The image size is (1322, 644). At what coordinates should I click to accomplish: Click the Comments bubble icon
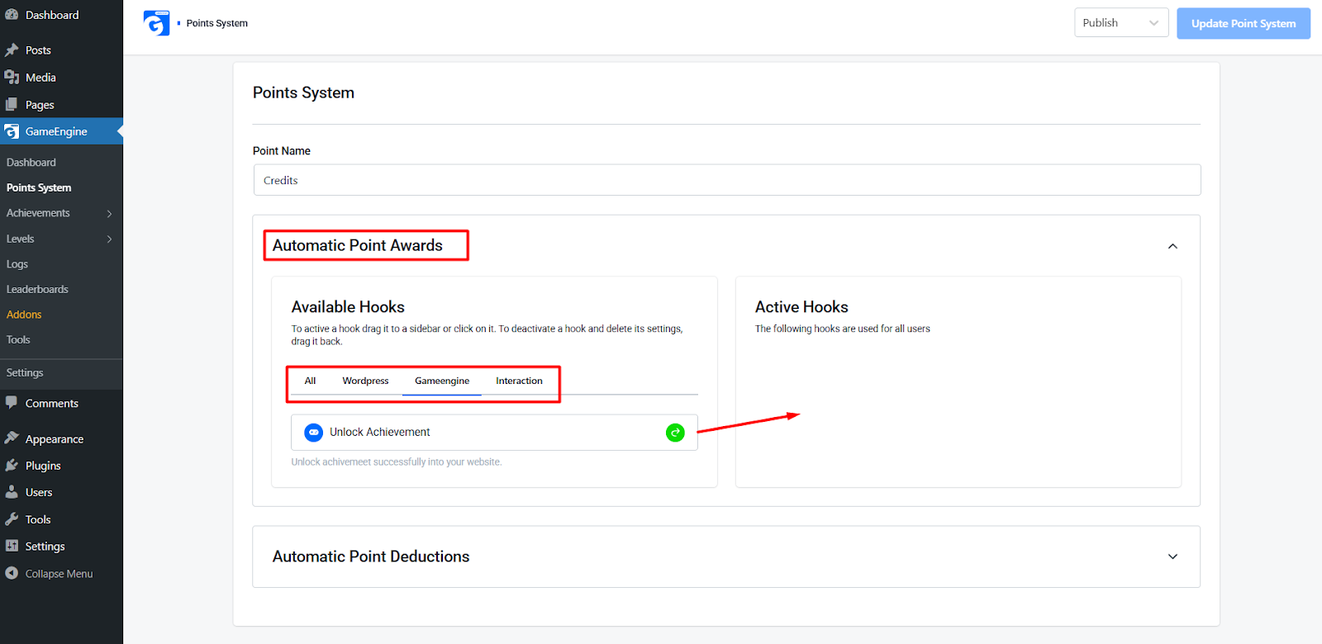coord(12,403)
